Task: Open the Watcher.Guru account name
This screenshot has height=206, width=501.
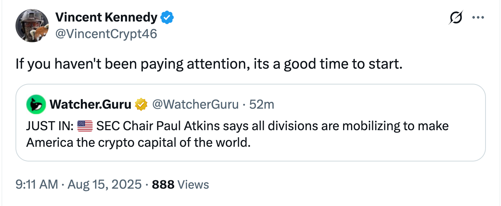Action: click(x=90, y=105)
